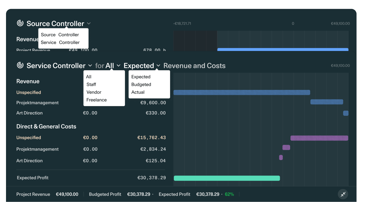Select 'Freelance' from the filter menu
The image size is (365, 202).
point(96,100)
